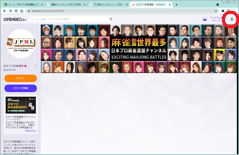Open the browser extensions puzzle icon

pos(223,11)
